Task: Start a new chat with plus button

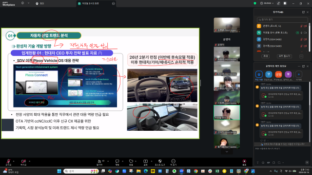Action: pos(299,74)
